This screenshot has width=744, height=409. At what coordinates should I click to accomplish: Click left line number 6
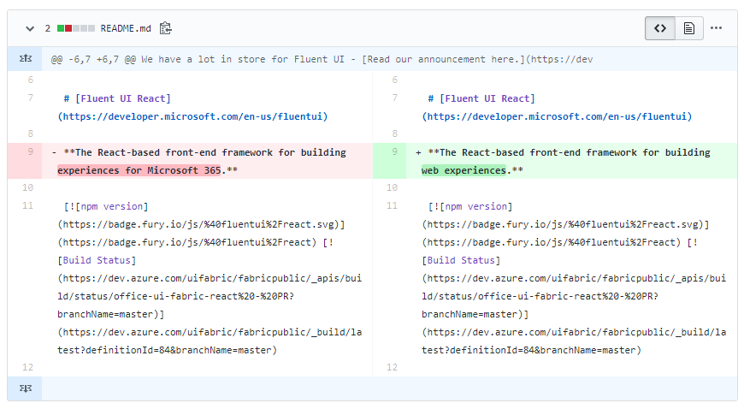point(31,80)
